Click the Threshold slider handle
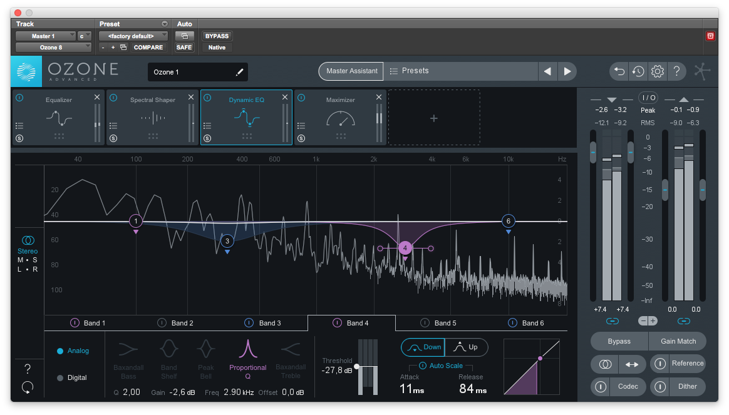Image resolution: width=729 pixels, height=415 pixels. (x=356, y=367)
